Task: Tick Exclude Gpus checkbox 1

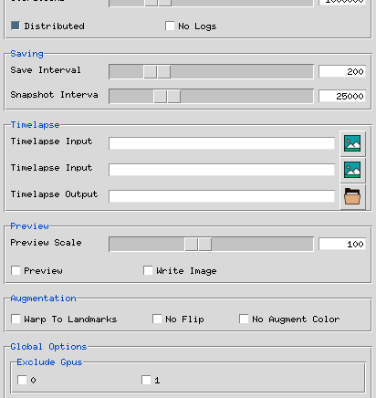Action: click(146, 380)
